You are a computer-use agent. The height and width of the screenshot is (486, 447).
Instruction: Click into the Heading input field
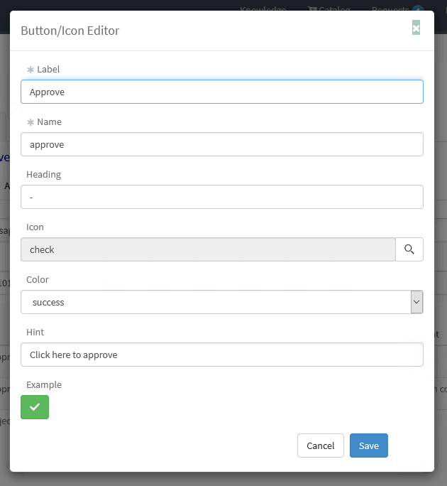tap(222, 197)
